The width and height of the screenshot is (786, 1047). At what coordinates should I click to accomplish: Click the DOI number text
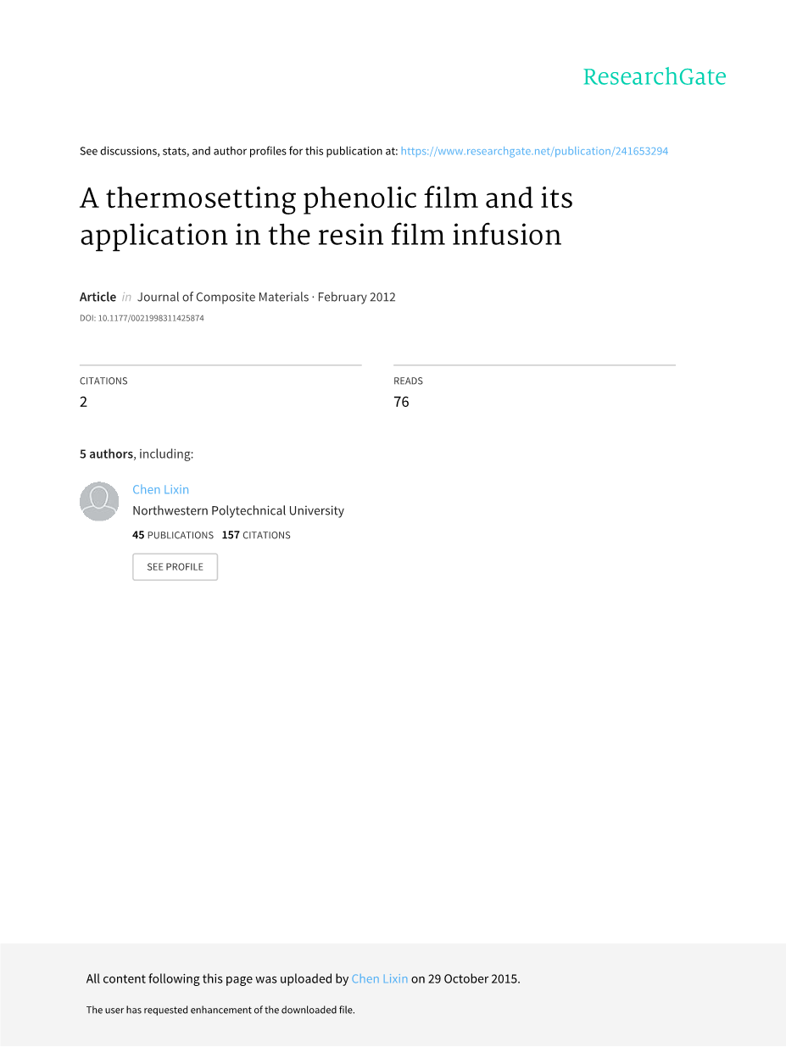tap(142, 319)
